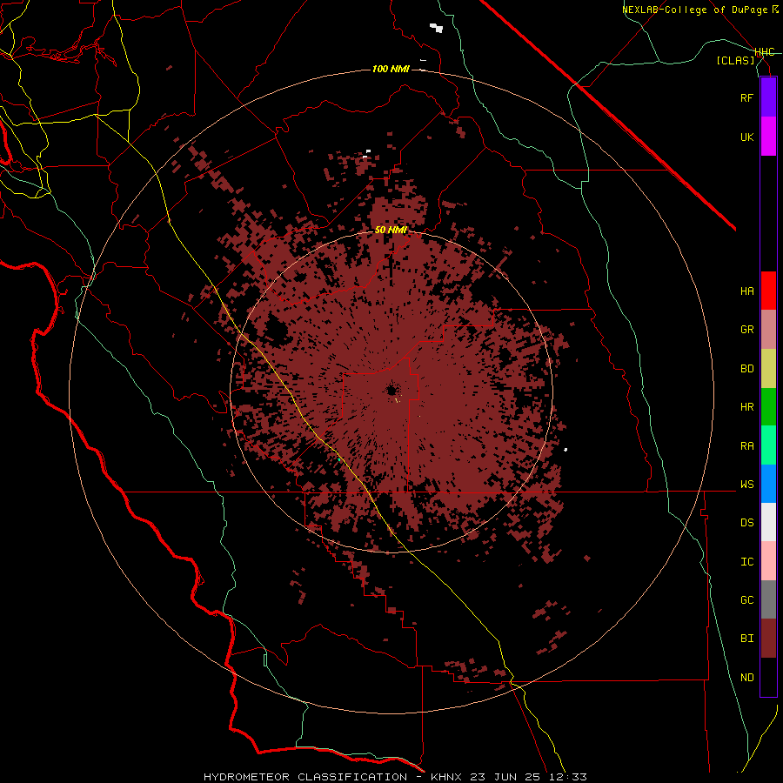
Task: Click the brown BI legend color swatch
Action: pyautogui.click(x=768, y=639)
